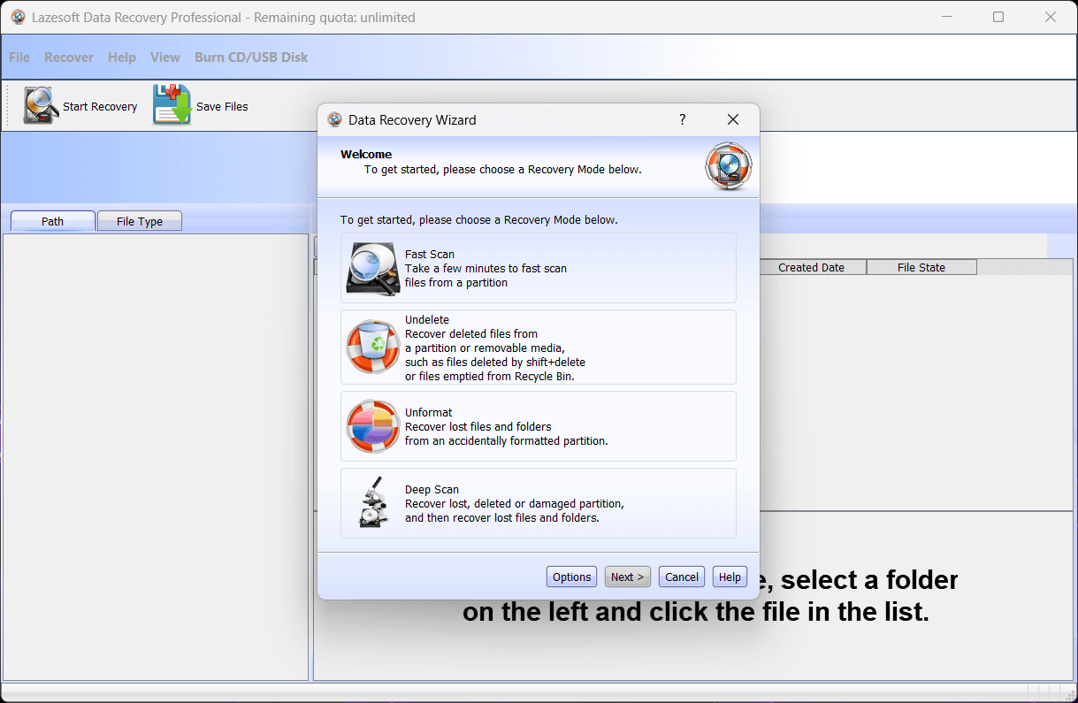Select the Unformat pie-chart lifebuoy icon

click(x=373, y=426)
